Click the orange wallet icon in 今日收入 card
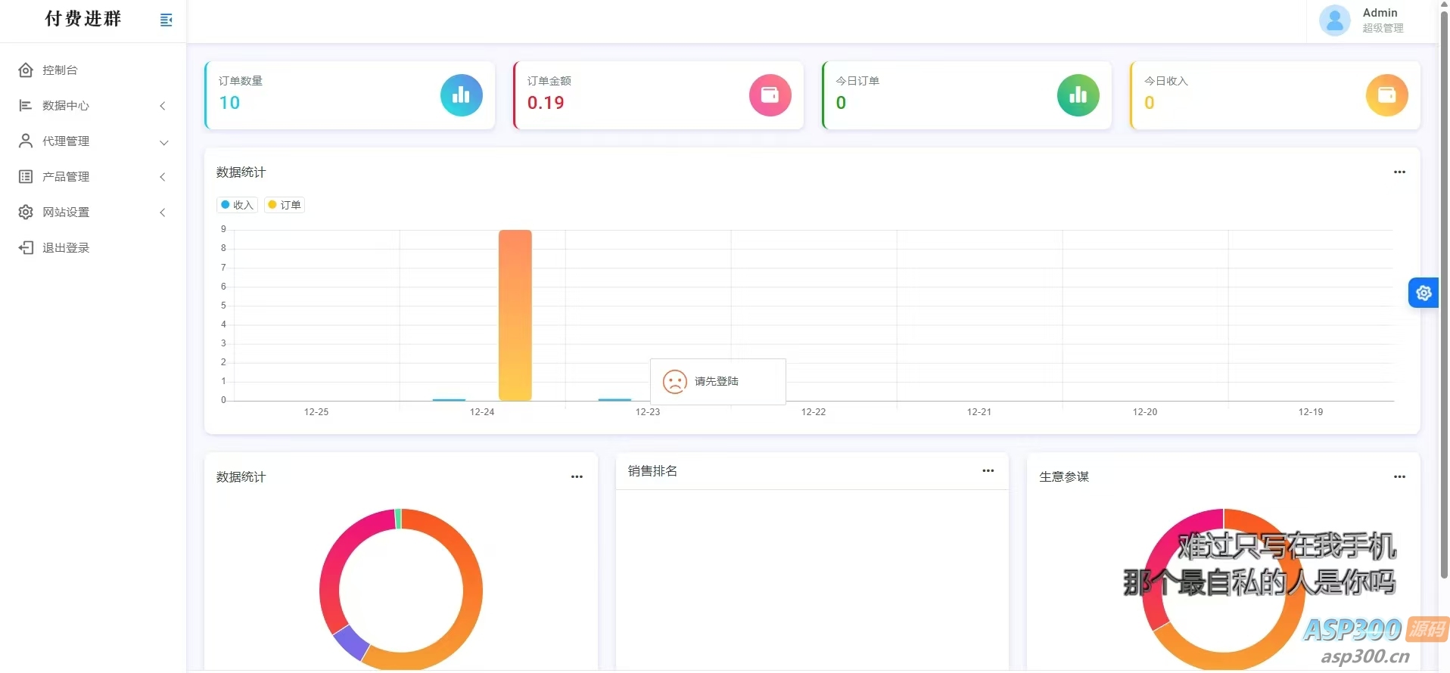 click(x=1386, y=95)
